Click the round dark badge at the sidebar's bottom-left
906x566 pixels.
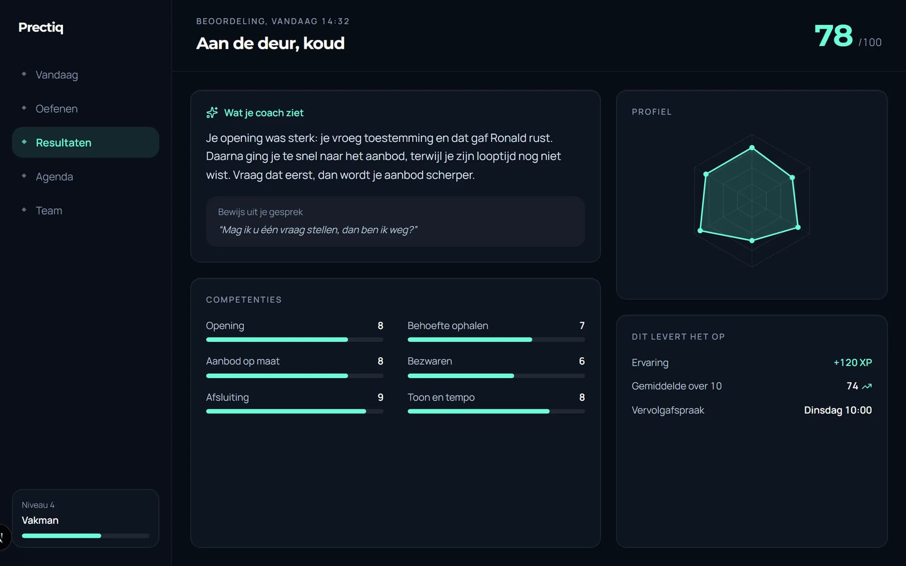click(4, 537)
